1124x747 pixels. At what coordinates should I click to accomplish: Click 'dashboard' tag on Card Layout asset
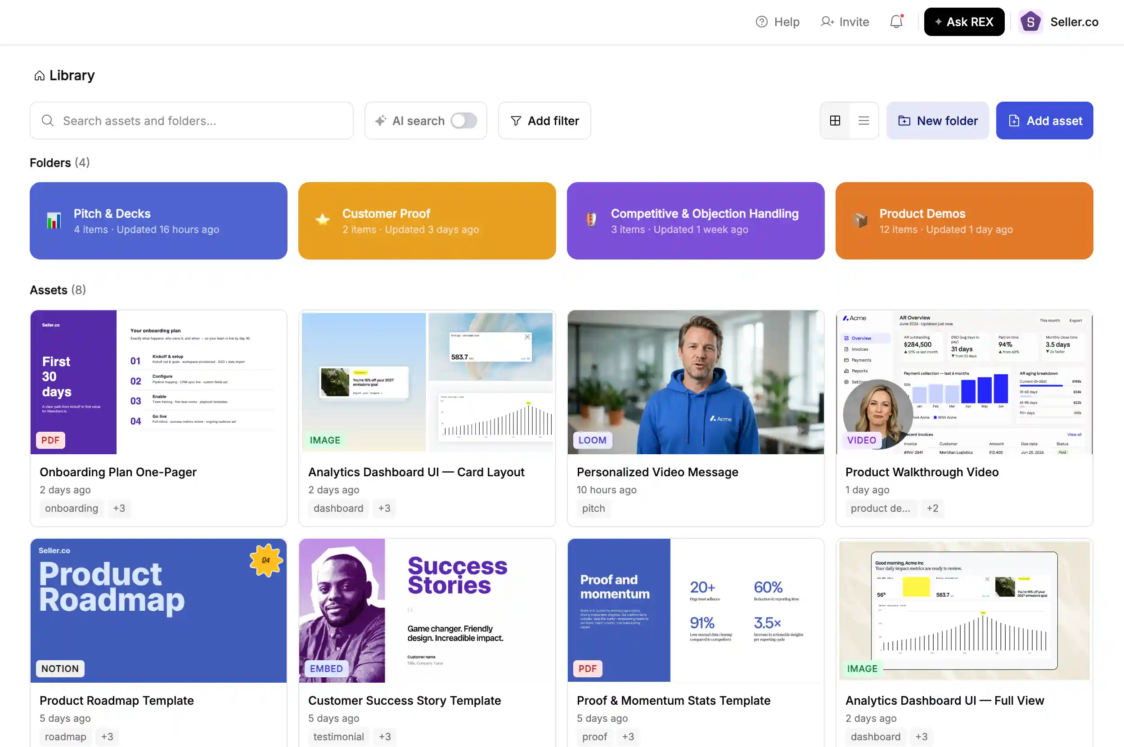point(338,508)
